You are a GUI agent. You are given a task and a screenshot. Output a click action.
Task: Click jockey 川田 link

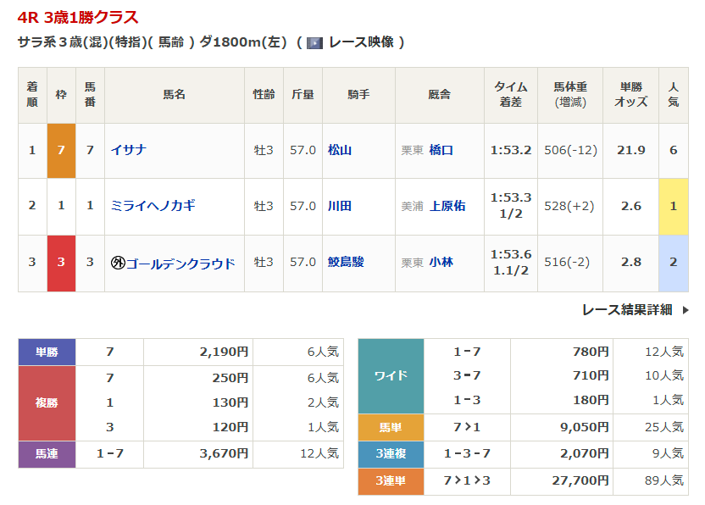pyautogui.click(x=340, y=206)
